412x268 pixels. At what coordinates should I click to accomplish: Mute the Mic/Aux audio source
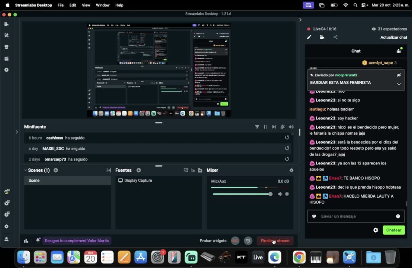tap(280, 194)
